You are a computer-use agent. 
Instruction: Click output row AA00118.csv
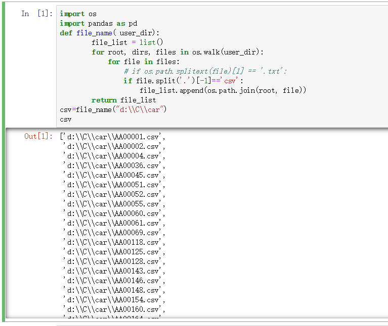point(114,242)
